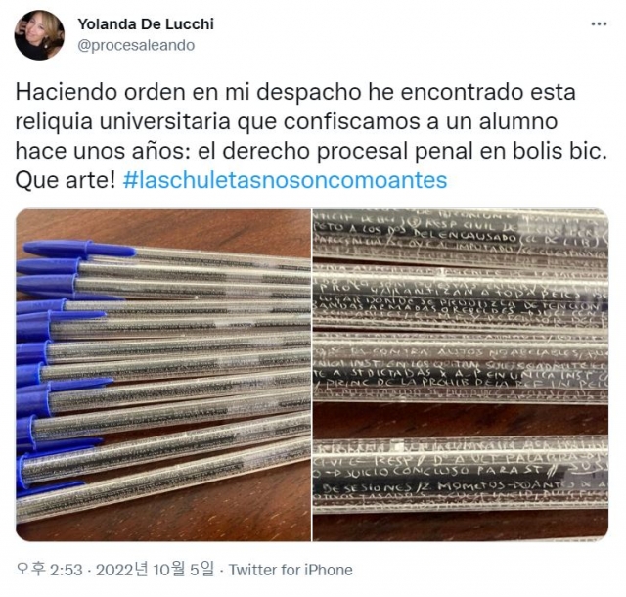The height and width of the screenshot is (597, 626).
Task: Click the 오후 2:53 timestamp
Action: point(49,570)
